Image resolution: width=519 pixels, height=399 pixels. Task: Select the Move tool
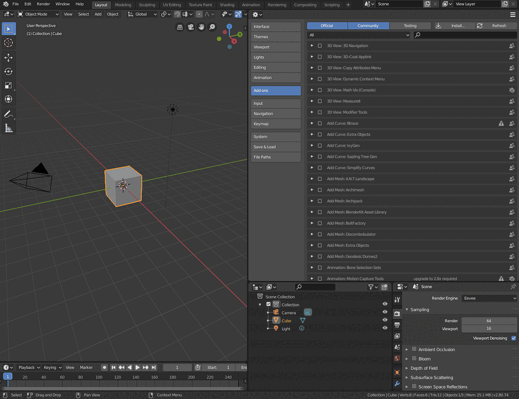click(9, 58)
